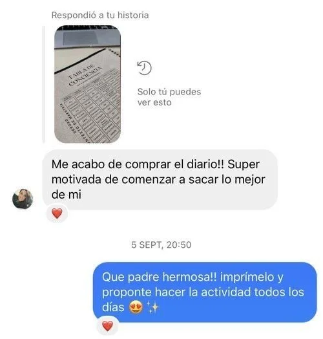323x339 pixels.
Task: Select the 'Me acabo de comprar el diario' bubble
Action: [160, 179]
